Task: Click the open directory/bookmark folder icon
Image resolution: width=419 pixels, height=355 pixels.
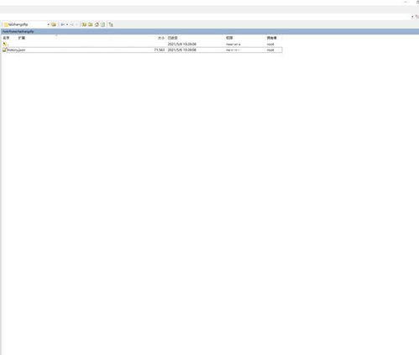Action: (x=54, y=24)
